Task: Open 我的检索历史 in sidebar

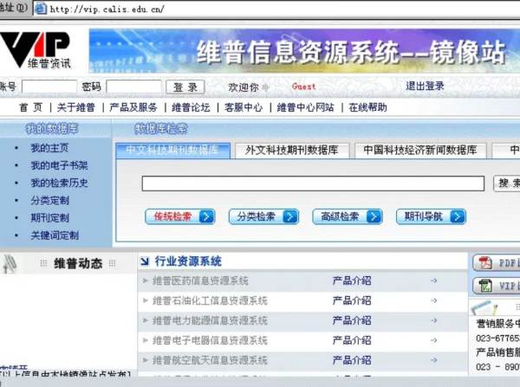Action: click(x=59, y=183)
